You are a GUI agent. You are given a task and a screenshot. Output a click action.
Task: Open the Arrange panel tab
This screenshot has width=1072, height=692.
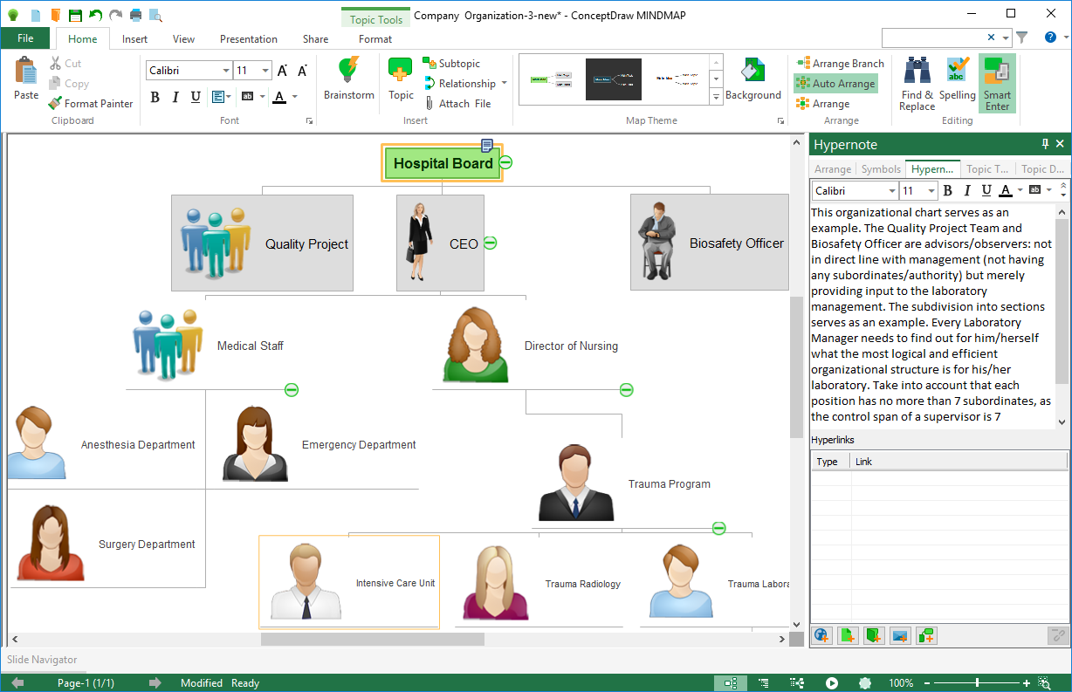pos(833,169)
